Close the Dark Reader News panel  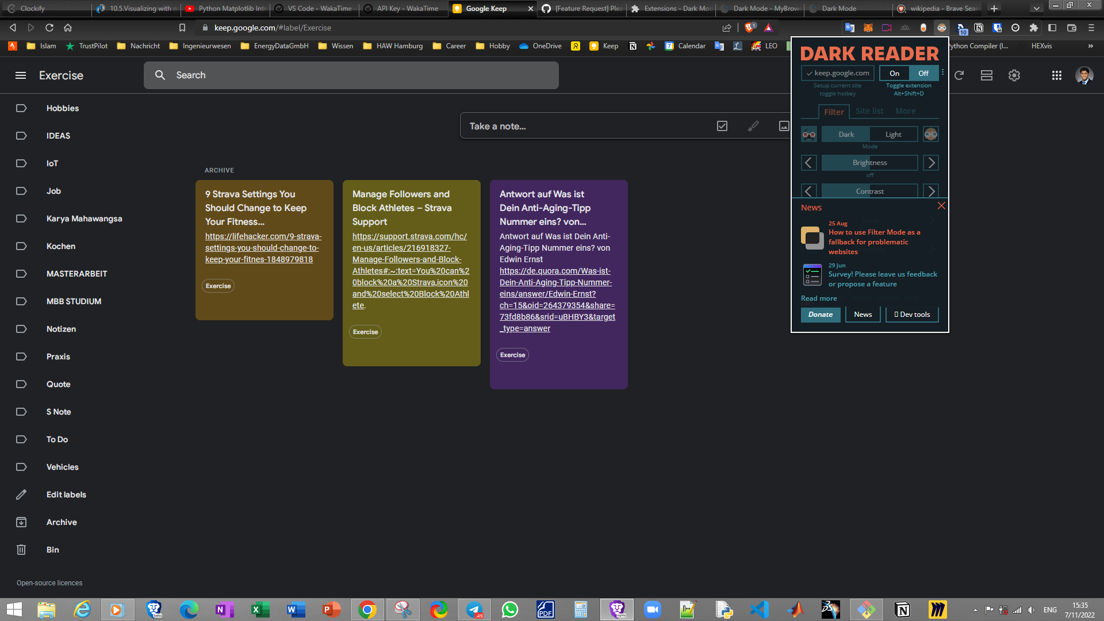coord(941,206)
